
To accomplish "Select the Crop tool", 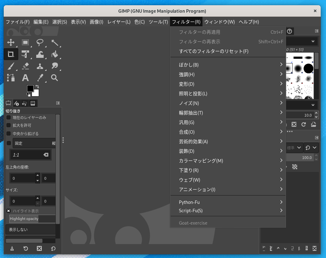I will point(11,54).
